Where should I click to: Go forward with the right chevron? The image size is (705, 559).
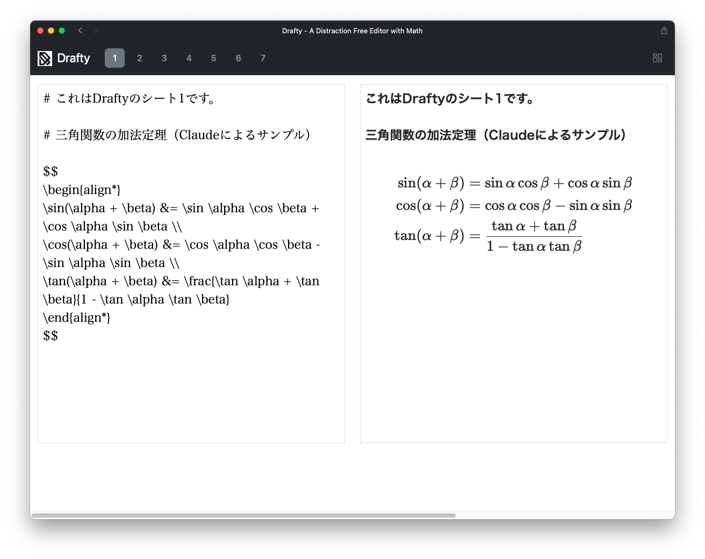[x=96, y=31]
